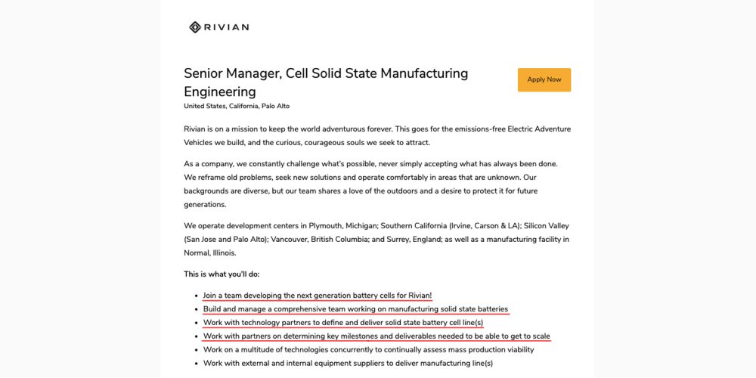Screen dimensions: 756x378
Task: Click the United States, California, Palo Alto location
Action: [236, 107]
